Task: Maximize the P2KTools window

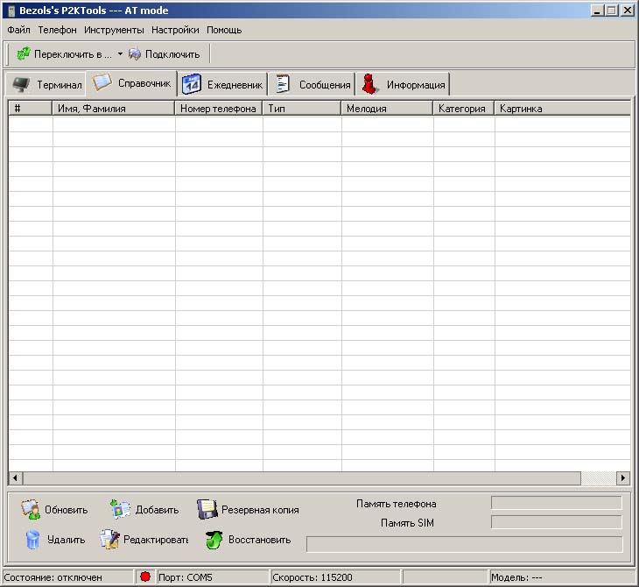Action: 612,11
